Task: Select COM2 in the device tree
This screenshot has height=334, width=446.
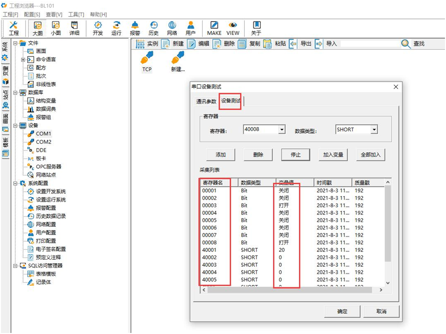Action: 44,142
